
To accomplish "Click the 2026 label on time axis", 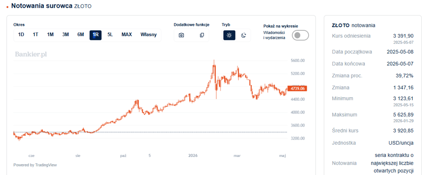I will (193, 156).
